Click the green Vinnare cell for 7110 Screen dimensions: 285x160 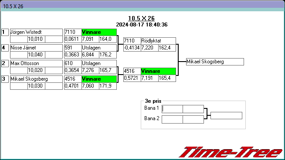coord(99,33)
